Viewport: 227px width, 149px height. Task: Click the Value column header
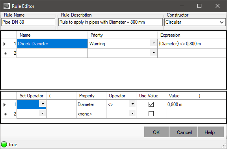181,96
